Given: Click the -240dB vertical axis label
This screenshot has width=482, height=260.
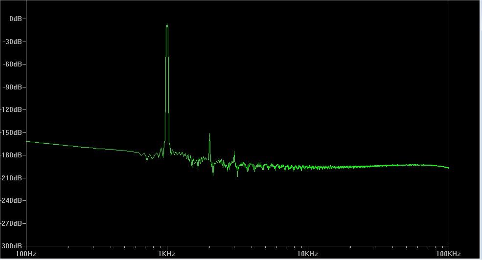Looking at the screenshot, I should coord(11,200).
